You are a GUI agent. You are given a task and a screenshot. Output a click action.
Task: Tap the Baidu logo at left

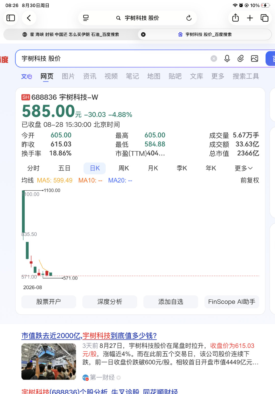pos(4,60)
